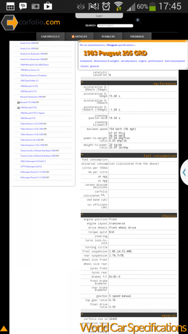This screenshot has height=334, width=188.
Task: Tap the up-arrow icon in fuel consumption header
Action: (82, 154)
